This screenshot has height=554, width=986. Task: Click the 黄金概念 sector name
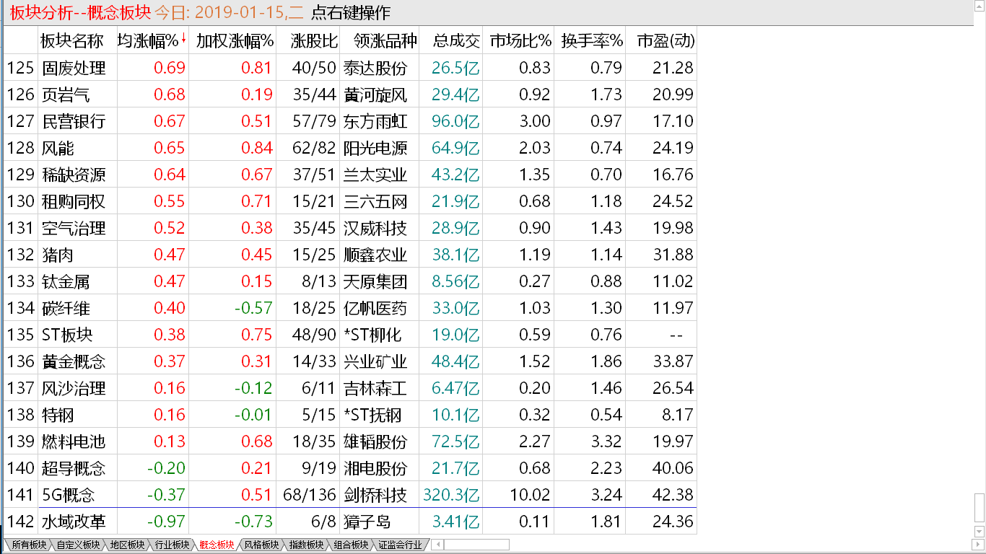coord(74,361)
